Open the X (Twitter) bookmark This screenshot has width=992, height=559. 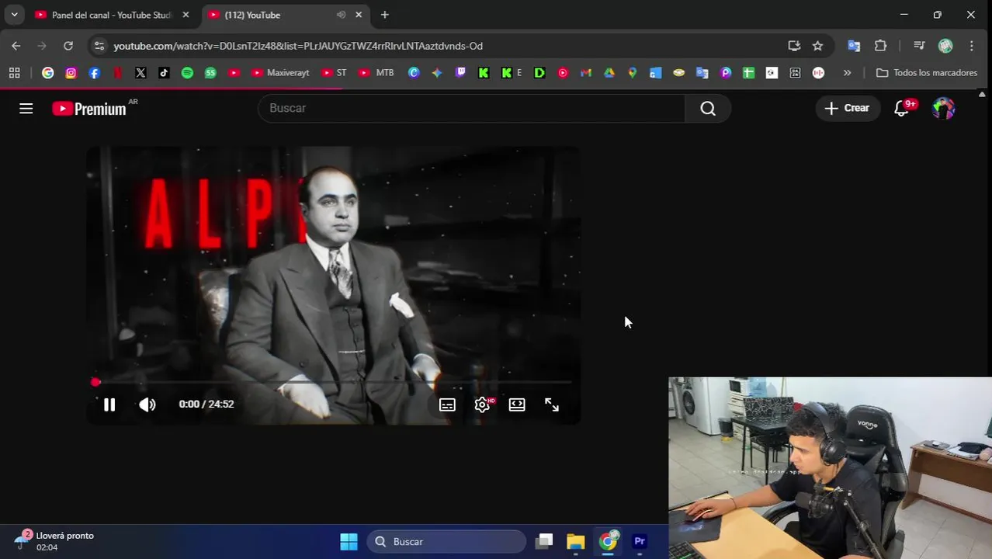[x=140, y=72]
